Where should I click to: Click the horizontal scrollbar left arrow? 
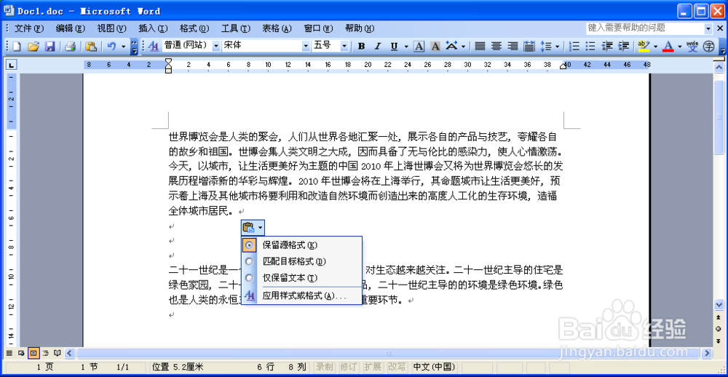(71, 354)
